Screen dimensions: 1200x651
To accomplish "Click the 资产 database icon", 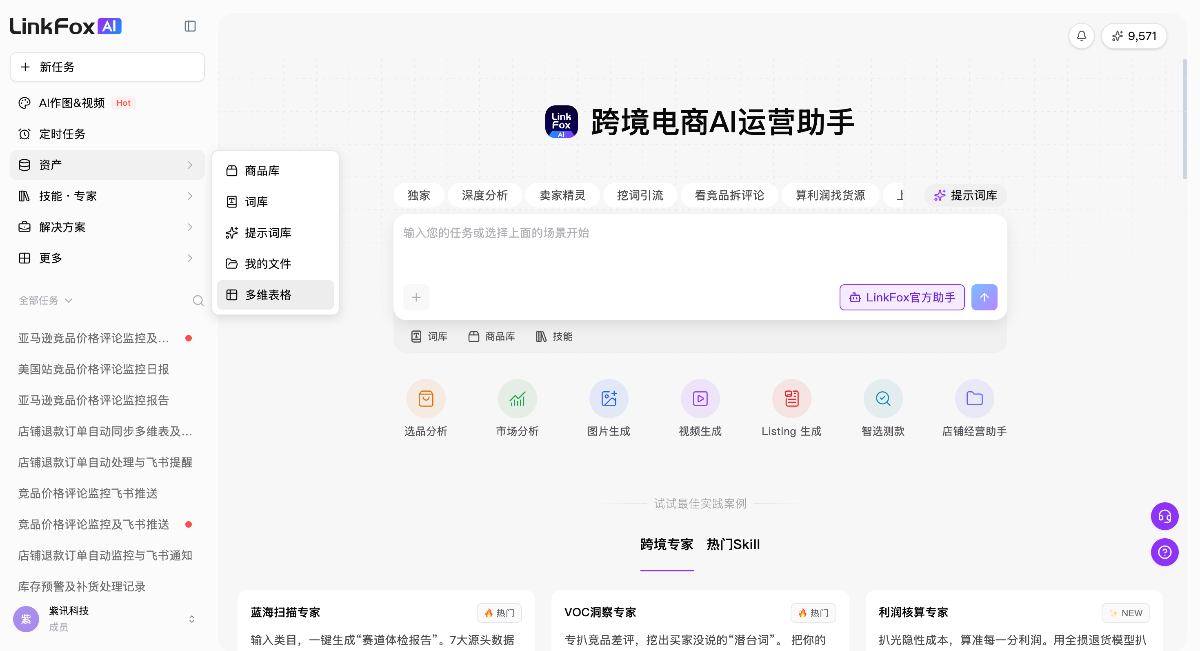I will pyautogui.click(x=24, y=165).
